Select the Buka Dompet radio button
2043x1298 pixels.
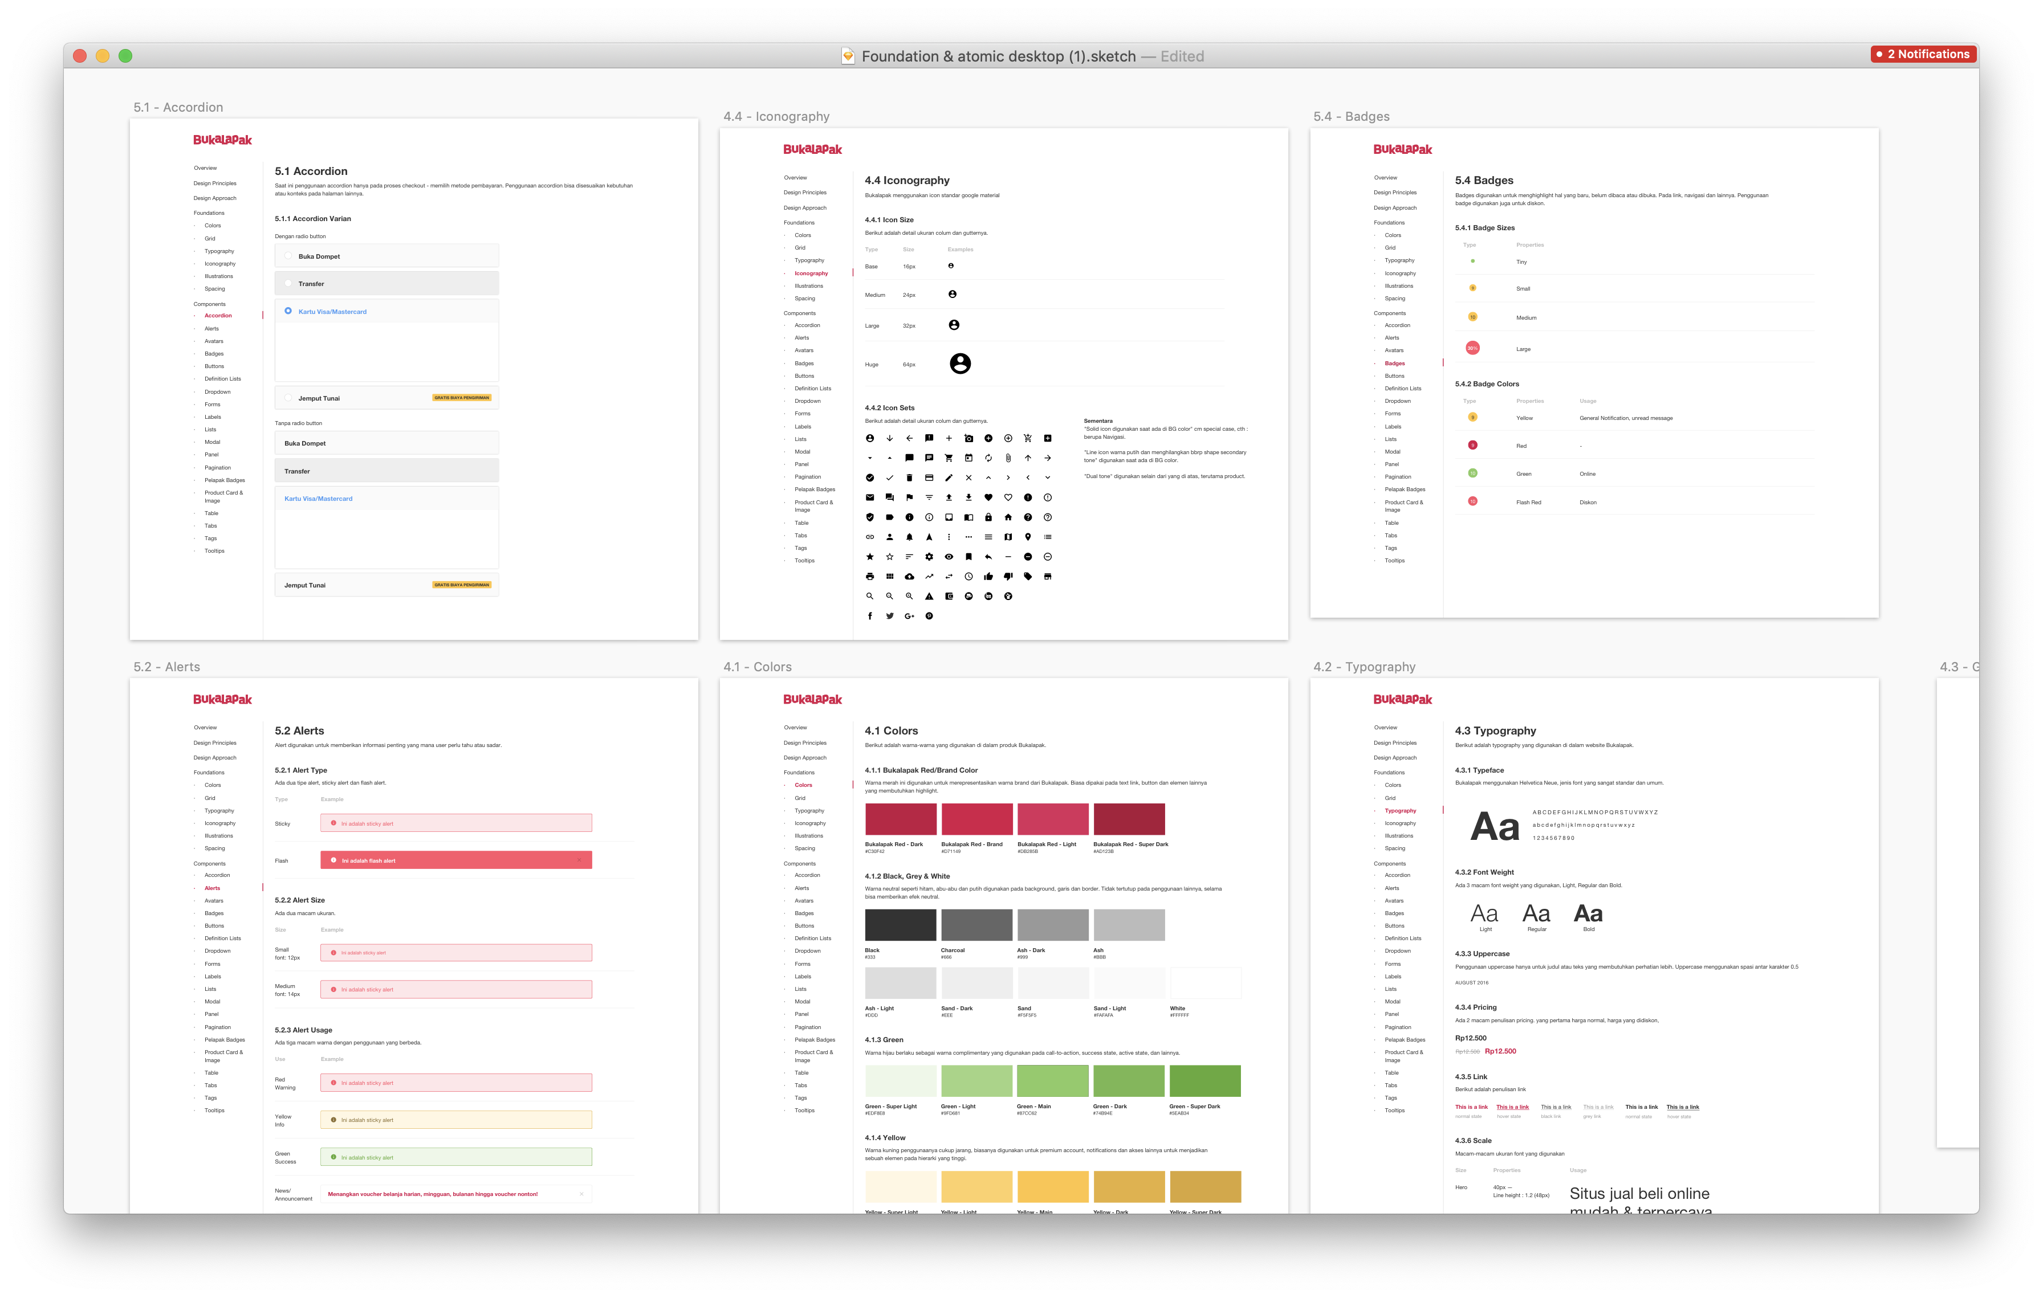point(288,256)
